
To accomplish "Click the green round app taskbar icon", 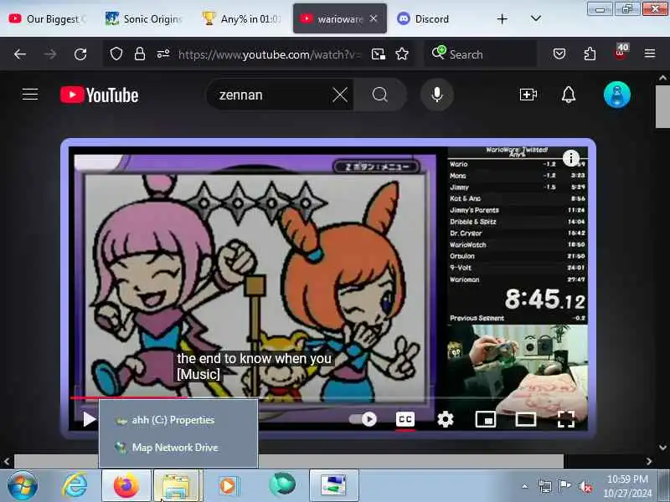I will click(x=282, y=485).
